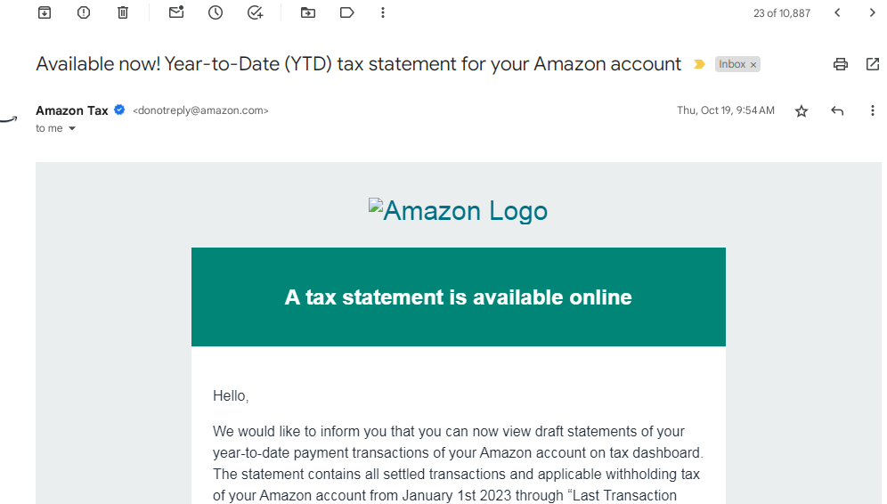
Task: Go to the older email arrow
Action: pos(872,12)
